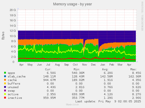Select the 'slab_cache' legend label
The width and height of the screenshot is (145, 108).
(17, 77)
